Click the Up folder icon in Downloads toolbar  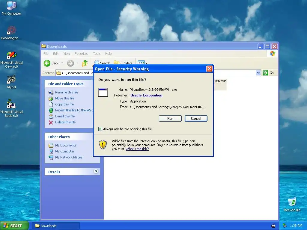pos(85,63)
